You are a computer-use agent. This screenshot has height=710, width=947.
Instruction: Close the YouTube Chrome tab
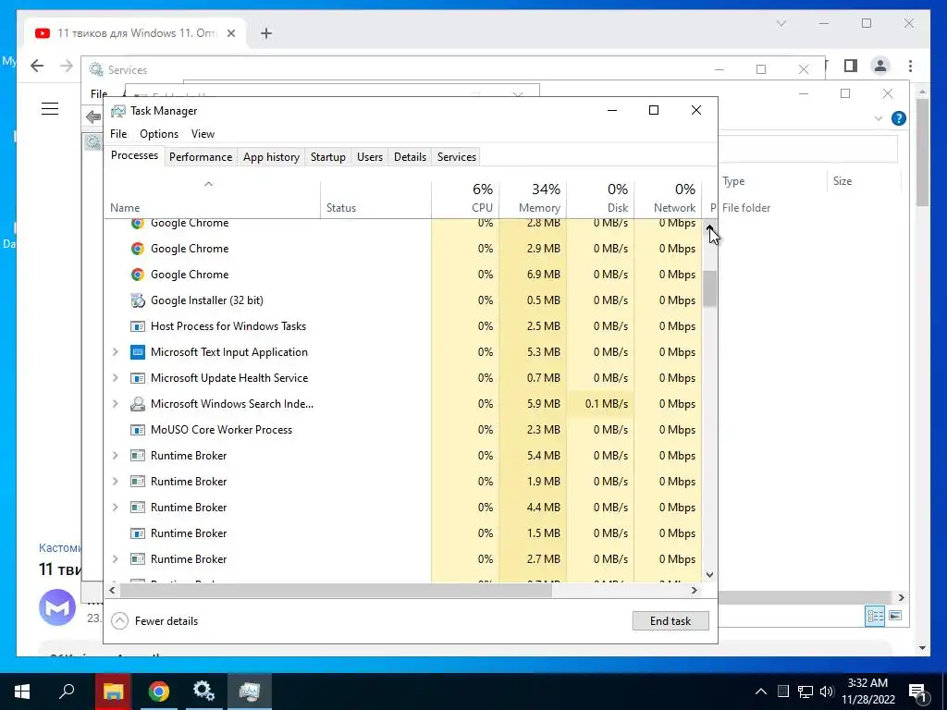[x=231, y=33]
